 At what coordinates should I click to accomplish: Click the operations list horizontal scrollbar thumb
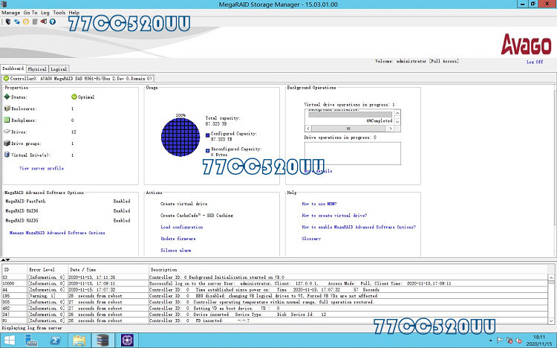350,129
